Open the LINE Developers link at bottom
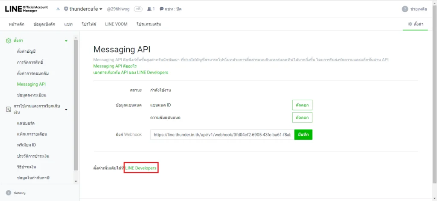437x201 pixels. tap(141, 168)
